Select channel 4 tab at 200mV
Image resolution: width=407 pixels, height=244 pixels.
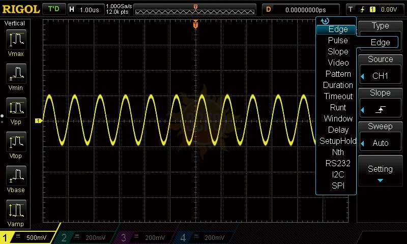(x=205, y=237)
